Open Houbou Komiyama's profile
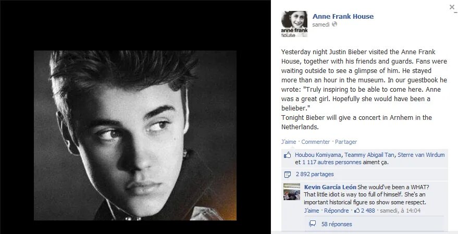458x234 pixels. [318, 155]
